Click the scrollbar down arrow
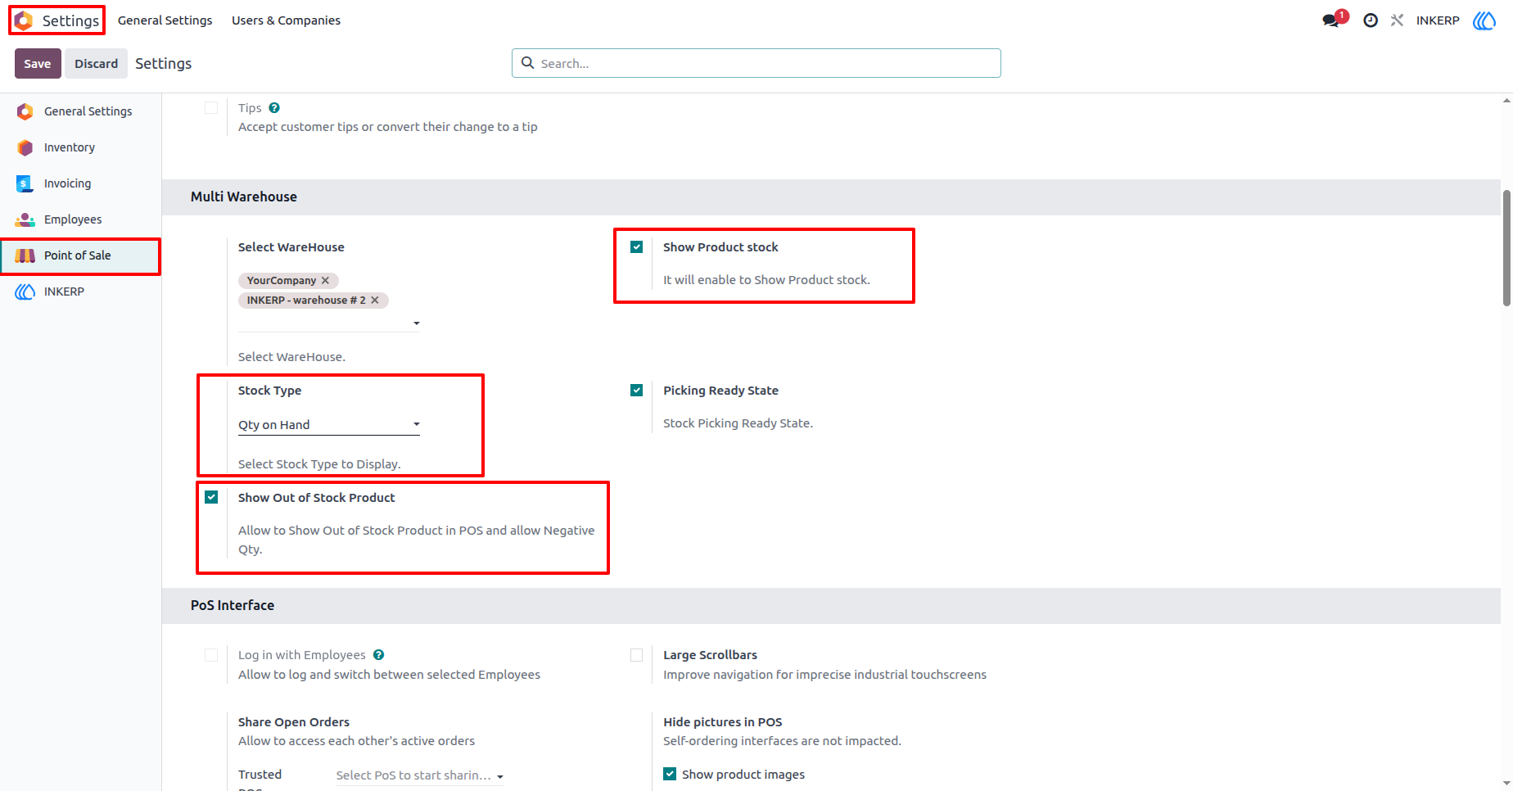Screen dimensions: 1513x791 pyautogui.click(x=1506, y=784)
